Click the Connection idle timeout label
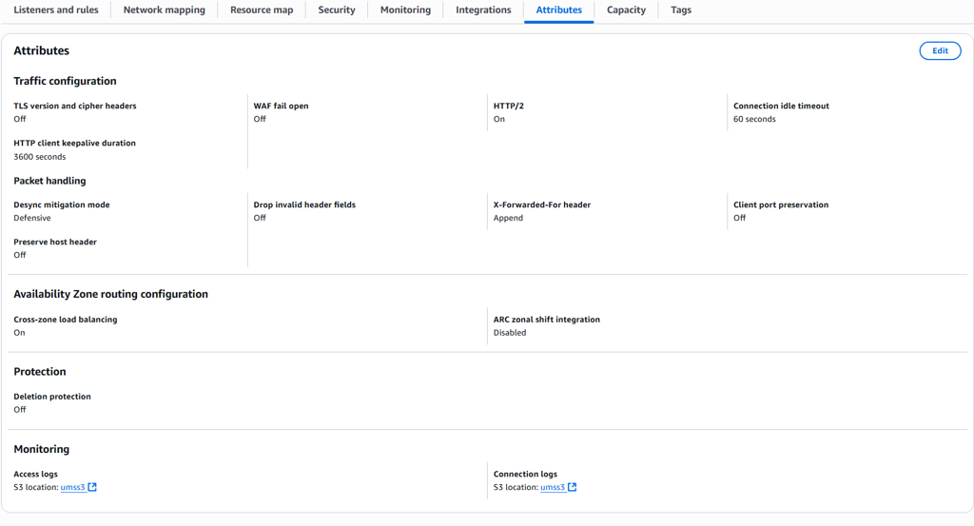 point(781,106)
